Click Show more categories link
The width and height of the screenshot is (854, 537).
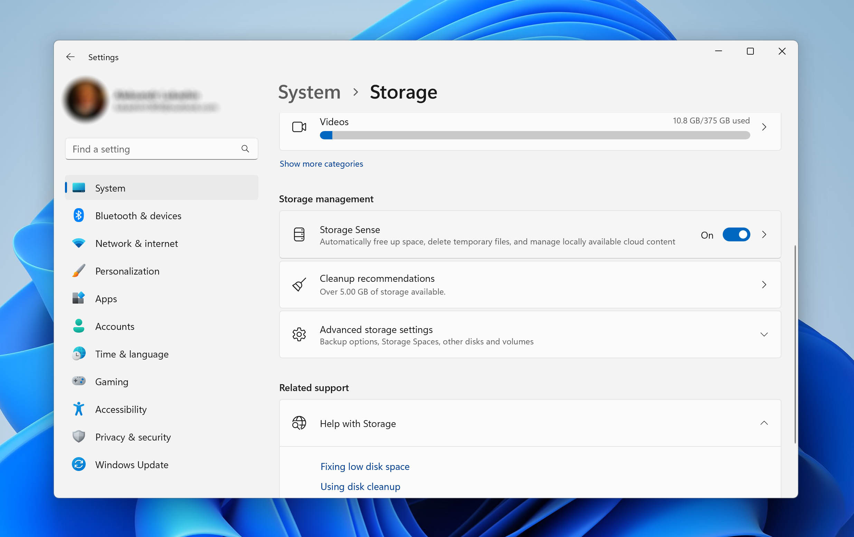tap(321, 164)
